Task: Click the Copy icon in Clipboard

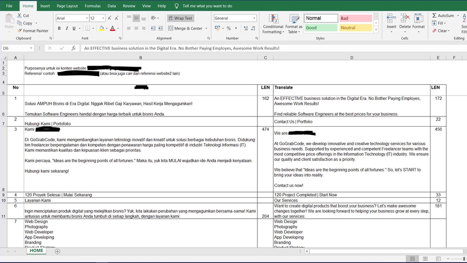Action: [x=19, y=23]
